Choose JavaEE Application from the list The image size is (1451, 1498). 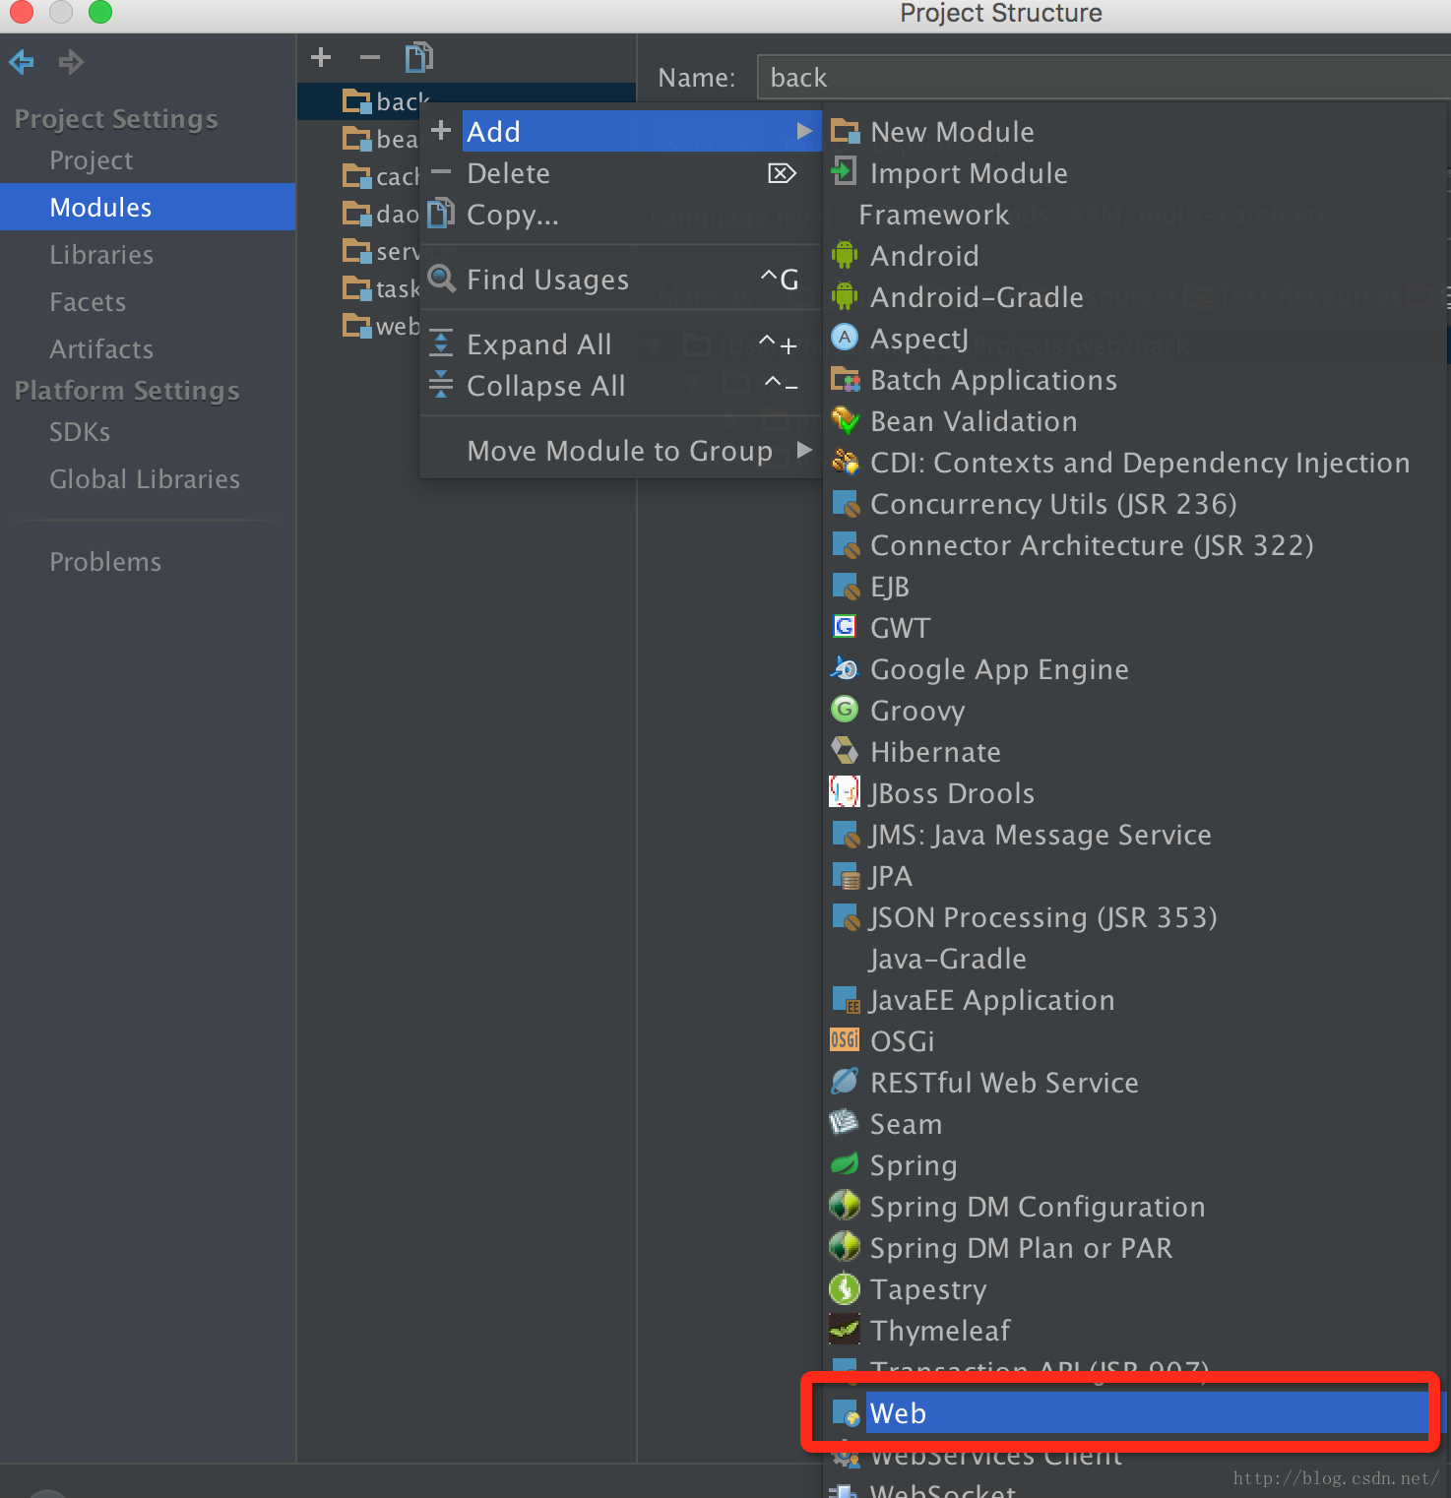click(x=1137, y=1000)
